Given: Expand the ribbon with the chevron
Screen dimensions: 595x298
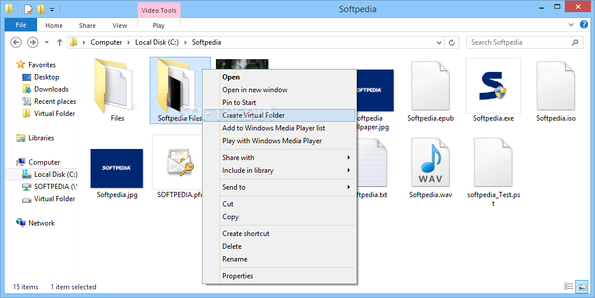Looking at the screenshot, I should pos(571,25).
